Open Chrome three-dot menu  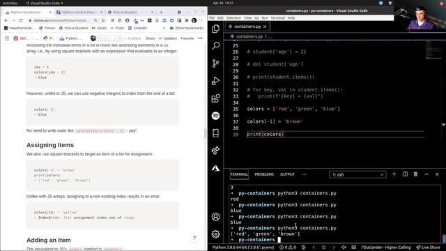pyautogui.click(x=201, y=20)
